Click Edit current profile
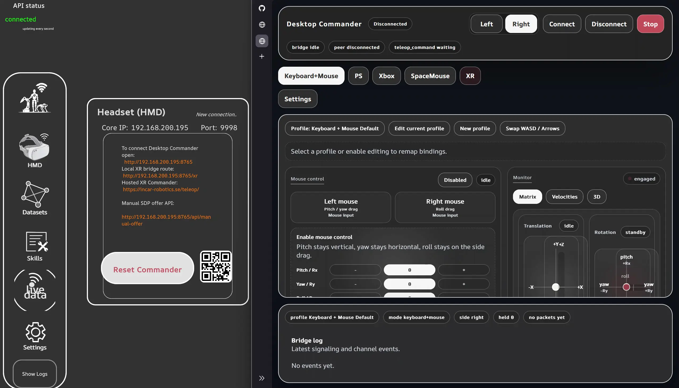Screen dimensions: 679x388 click(x=419, y=128)
